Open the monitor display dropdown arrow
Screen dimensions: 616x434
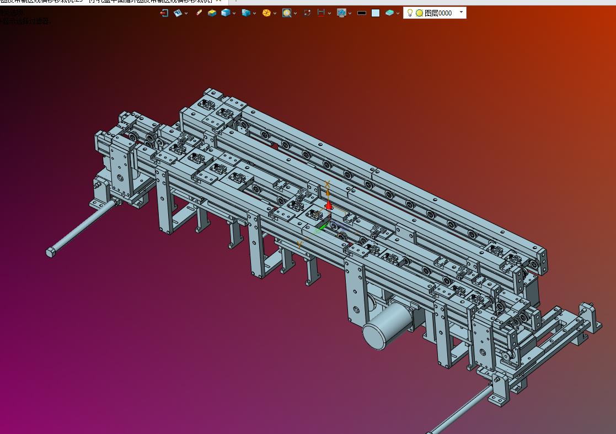[350, 13]
